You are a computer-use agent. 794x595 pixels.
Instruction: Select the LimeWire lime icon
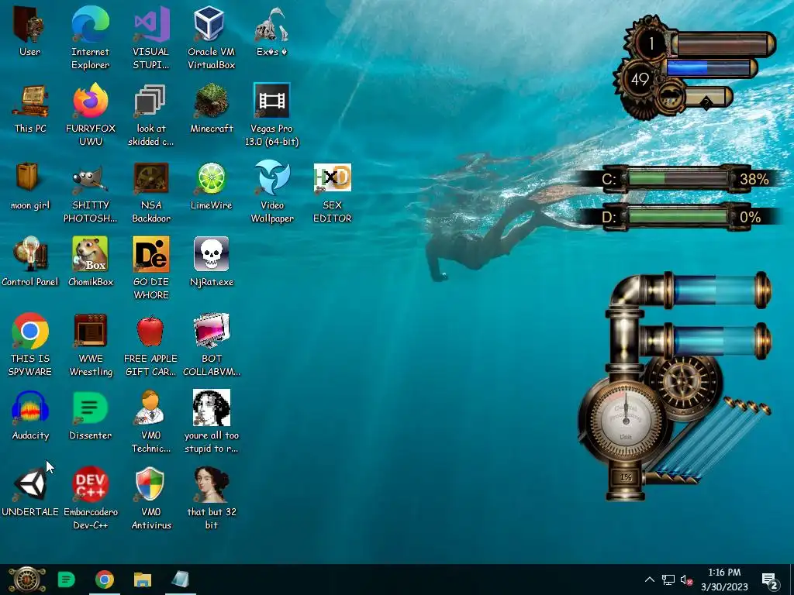point(211,185)
